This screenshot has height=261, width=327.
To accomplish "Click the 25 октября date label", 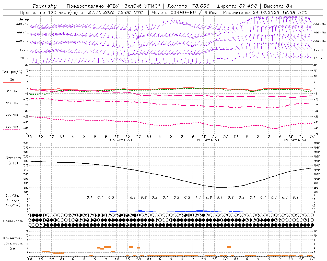I will 121,140.
